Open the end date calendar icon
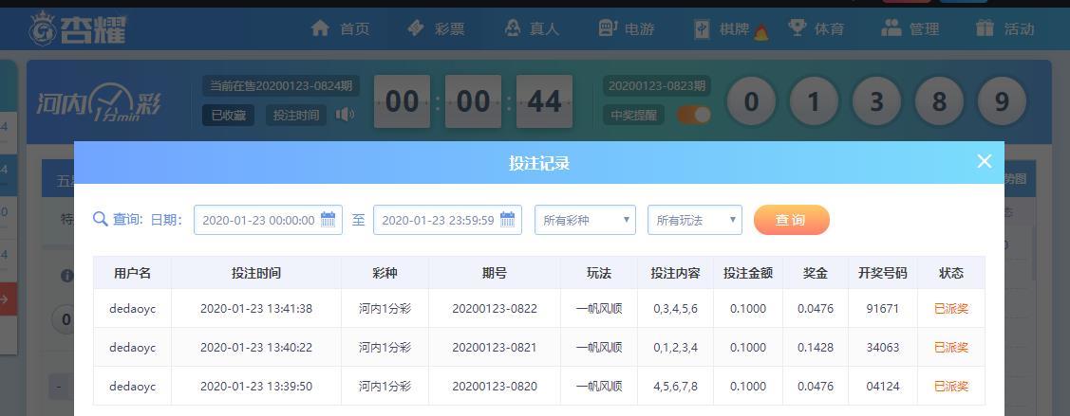 point(508,219)
